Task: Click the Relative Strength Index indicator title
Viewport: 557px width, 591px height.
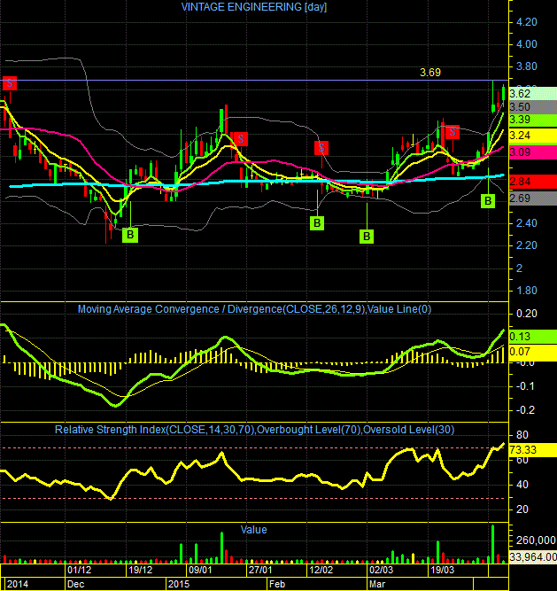Action: click(254, 430)
